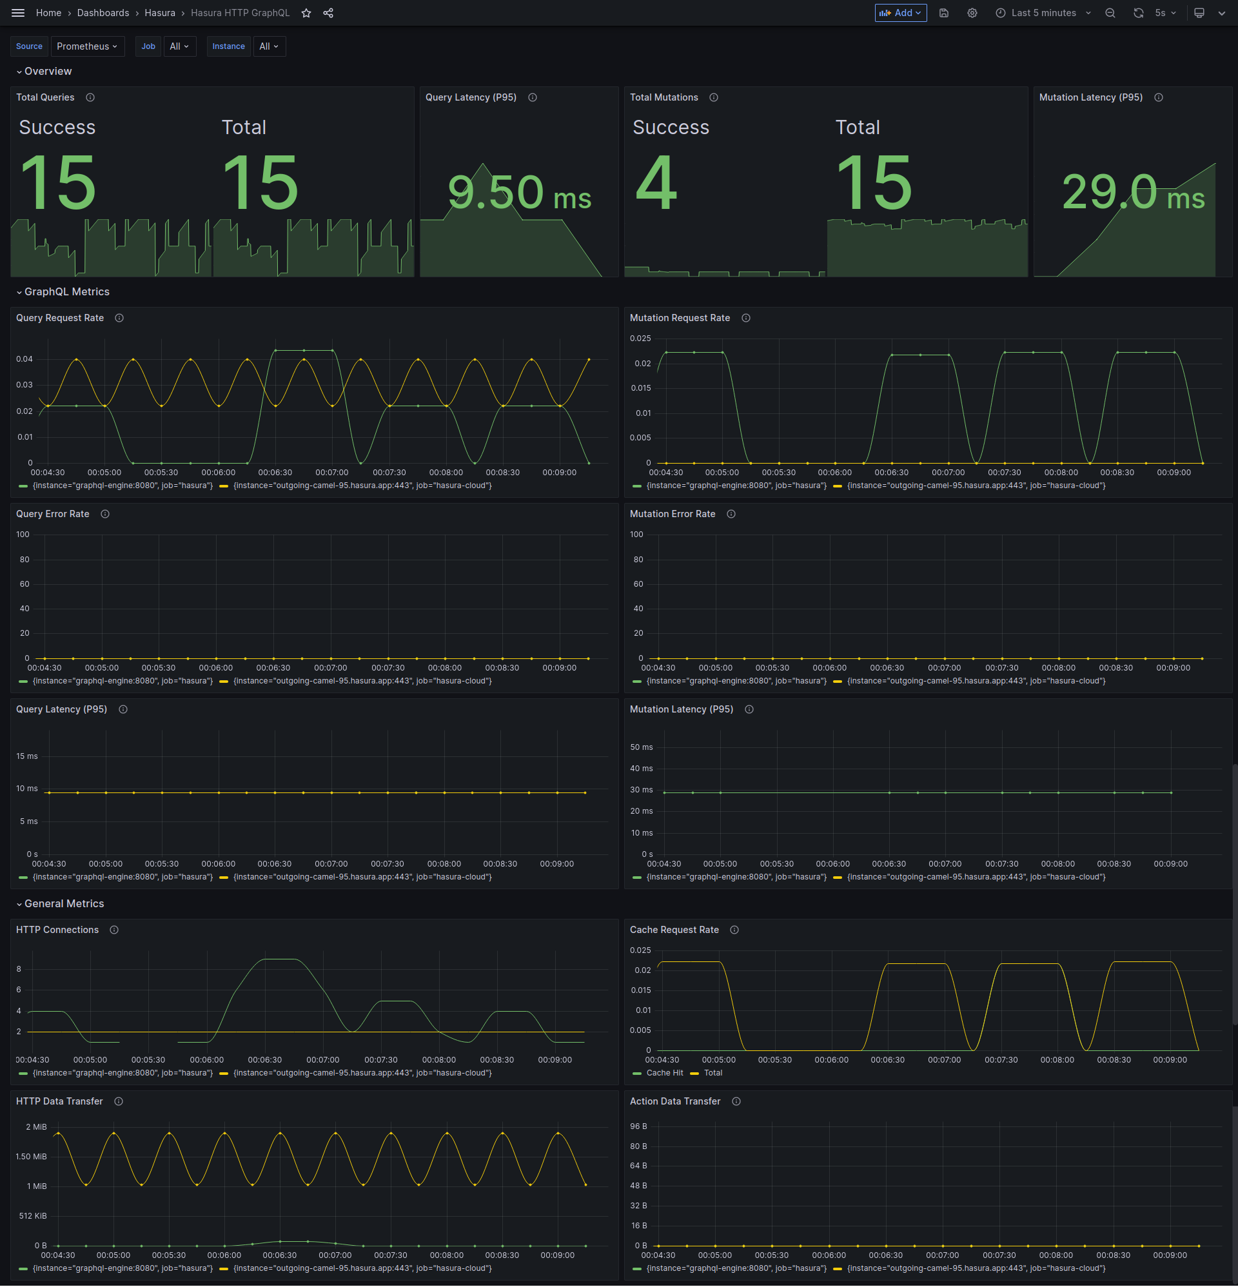Screen dimensions: 1238x1287
Task: Click the Query Latency P95 graph panel
Action: tap(311, 793)
